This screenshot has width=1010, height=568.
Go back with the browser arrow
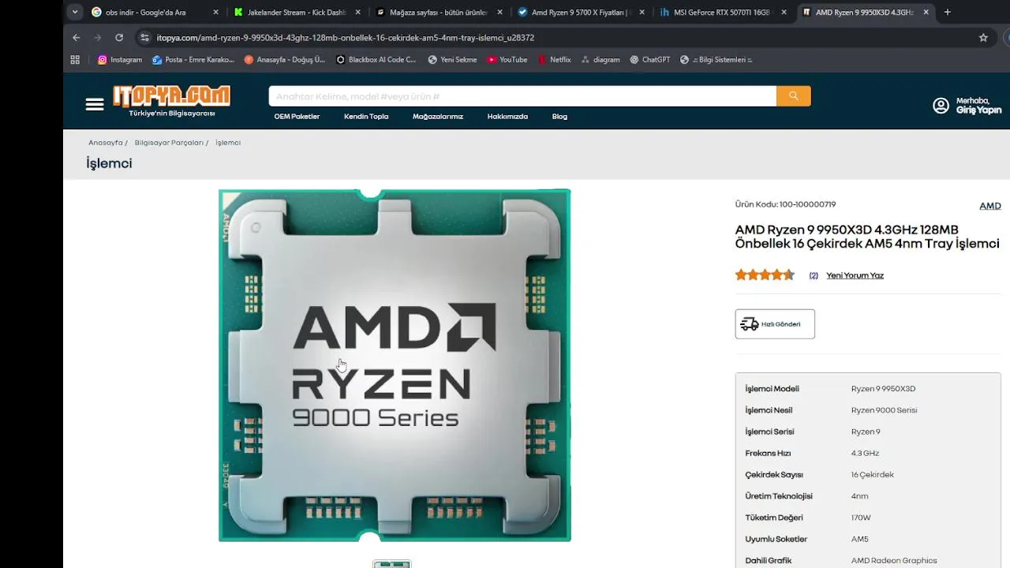[77, 37]
